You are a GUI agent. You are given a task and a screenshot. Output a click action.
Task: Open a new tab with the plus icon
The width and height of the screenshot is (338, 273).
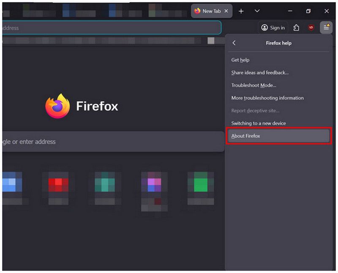[241, 11]
